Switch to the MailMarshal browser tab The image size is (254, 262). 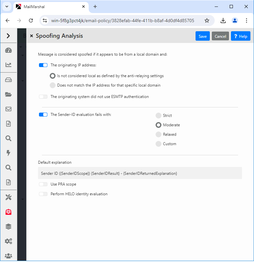click(49, 7)
